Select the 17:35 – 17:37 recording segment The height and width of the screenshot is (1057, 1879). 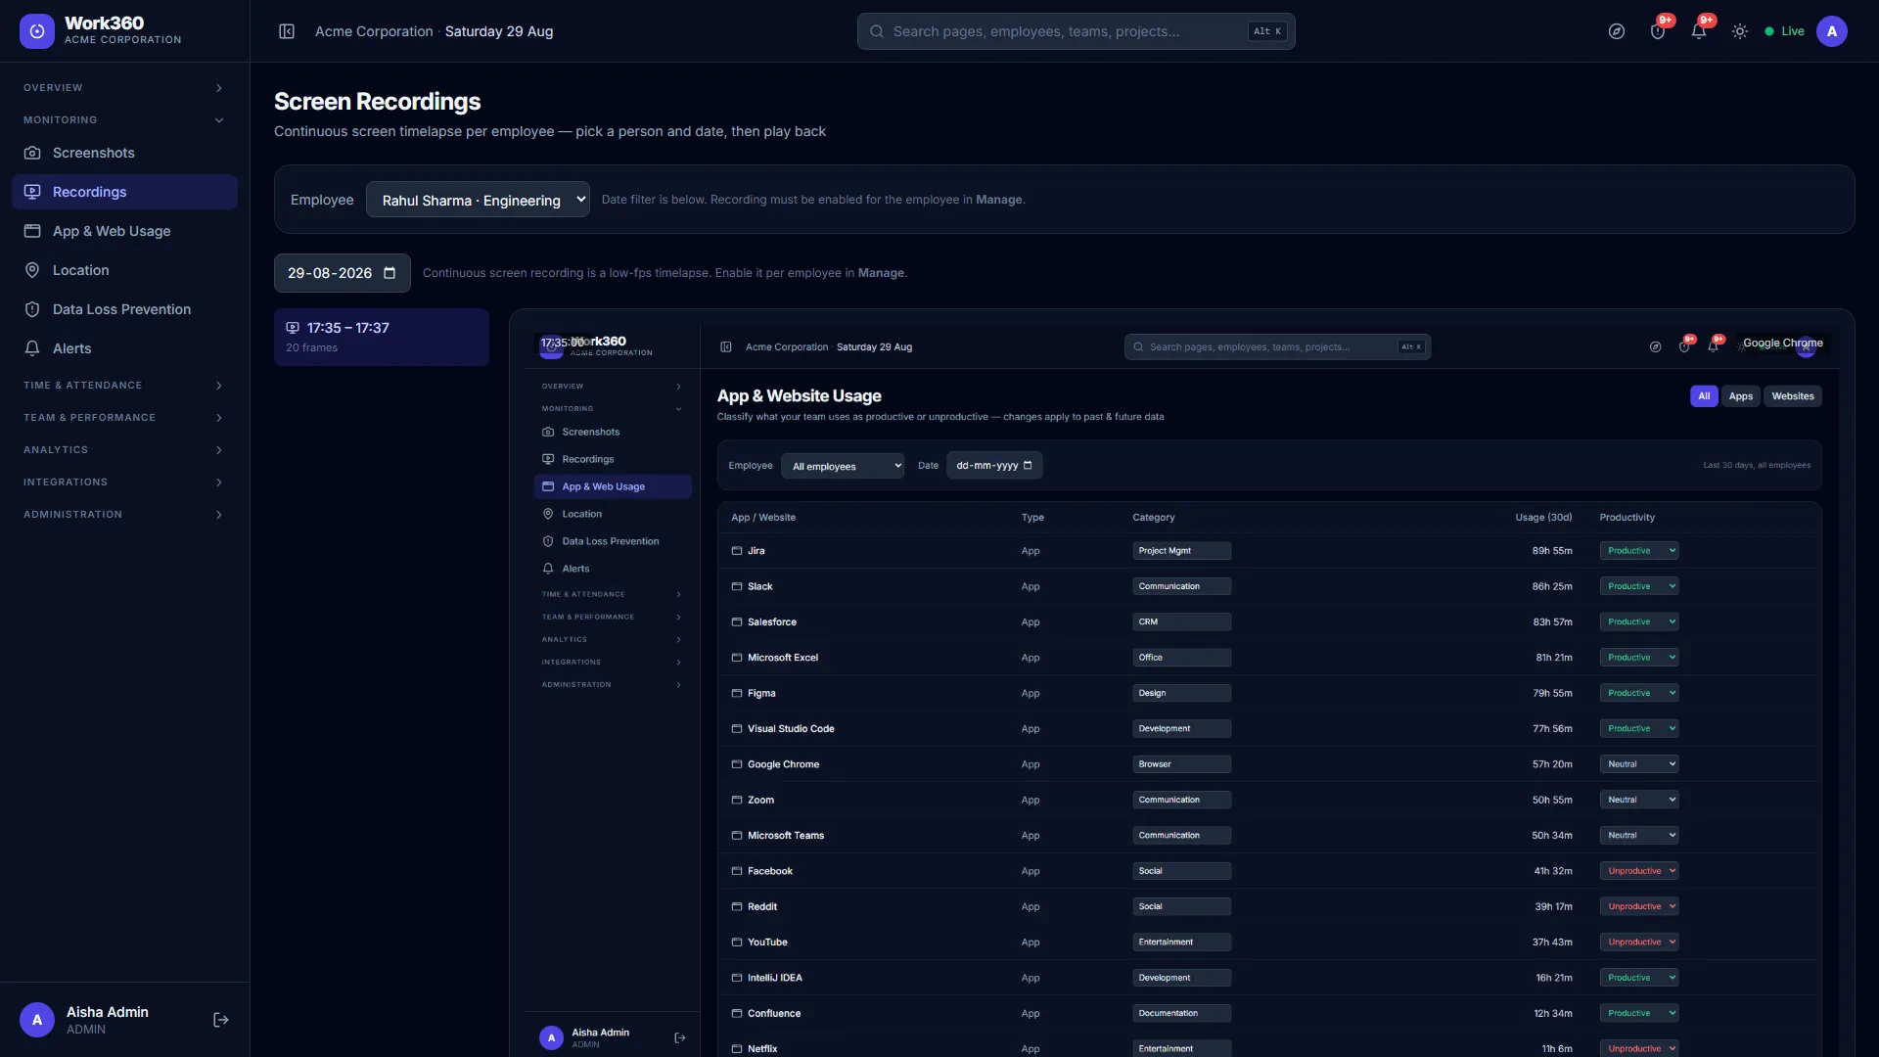pos(382,337)
